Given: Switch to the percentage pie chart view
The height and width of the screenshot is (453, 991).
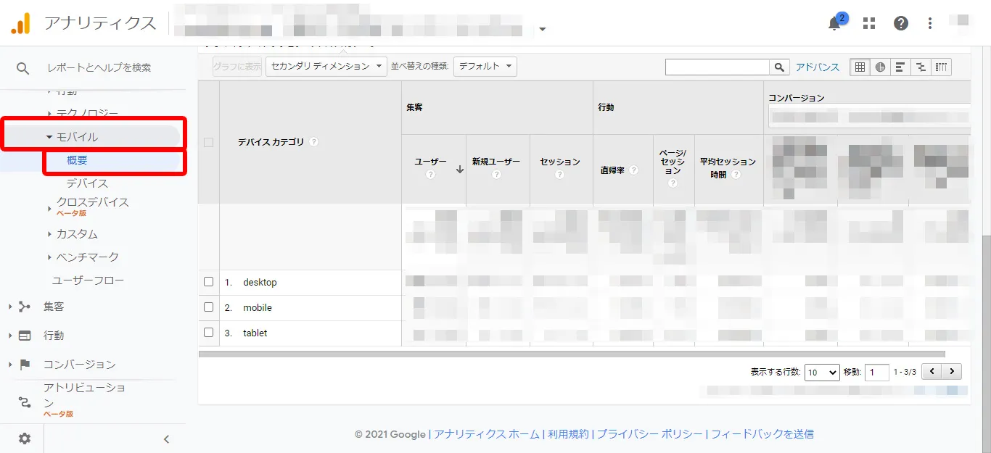Looking at the screenshot, I should tap(880, 67).
